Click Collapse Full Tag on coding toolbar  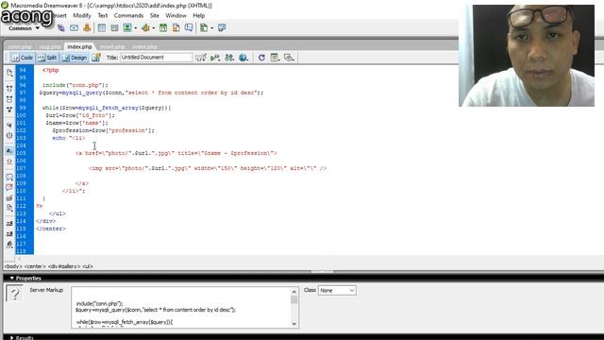tap(9, 89)
